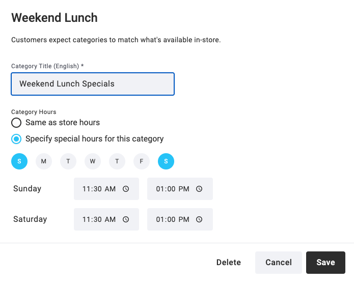Edit Sunday 01:00 PM end time
Viewport: 354px width, 285px height.
(180, 189)
